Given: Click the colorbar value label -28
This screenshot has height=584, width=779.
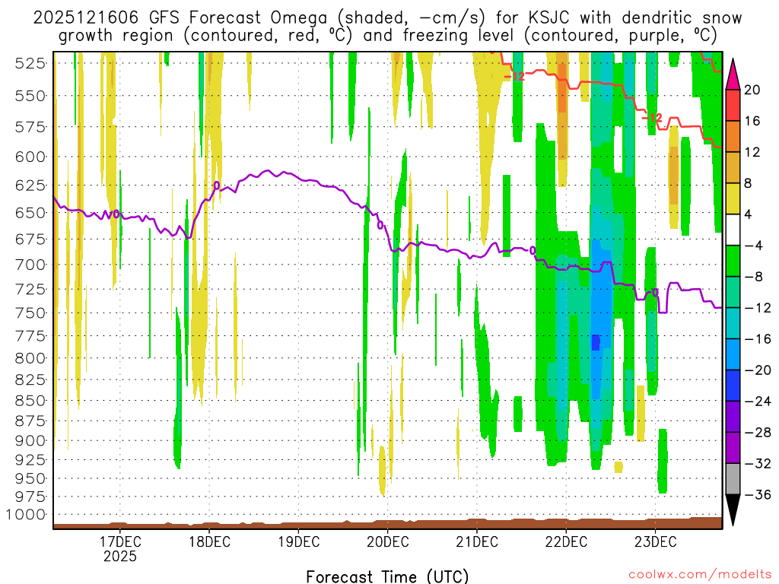Looking at the screenshot, I should (x=757, y=433).
